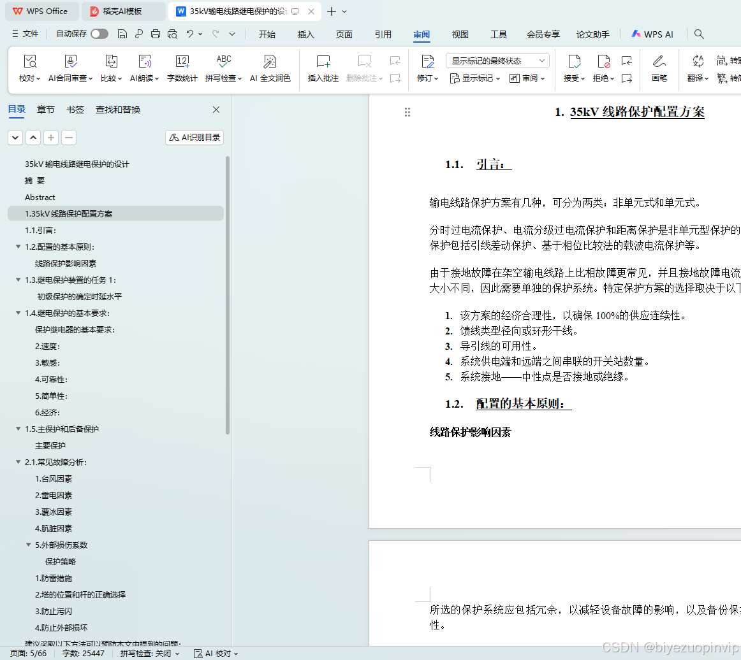Click the 拒绝 reject change icon
The image size is (741, 660).
click(603, 62)
